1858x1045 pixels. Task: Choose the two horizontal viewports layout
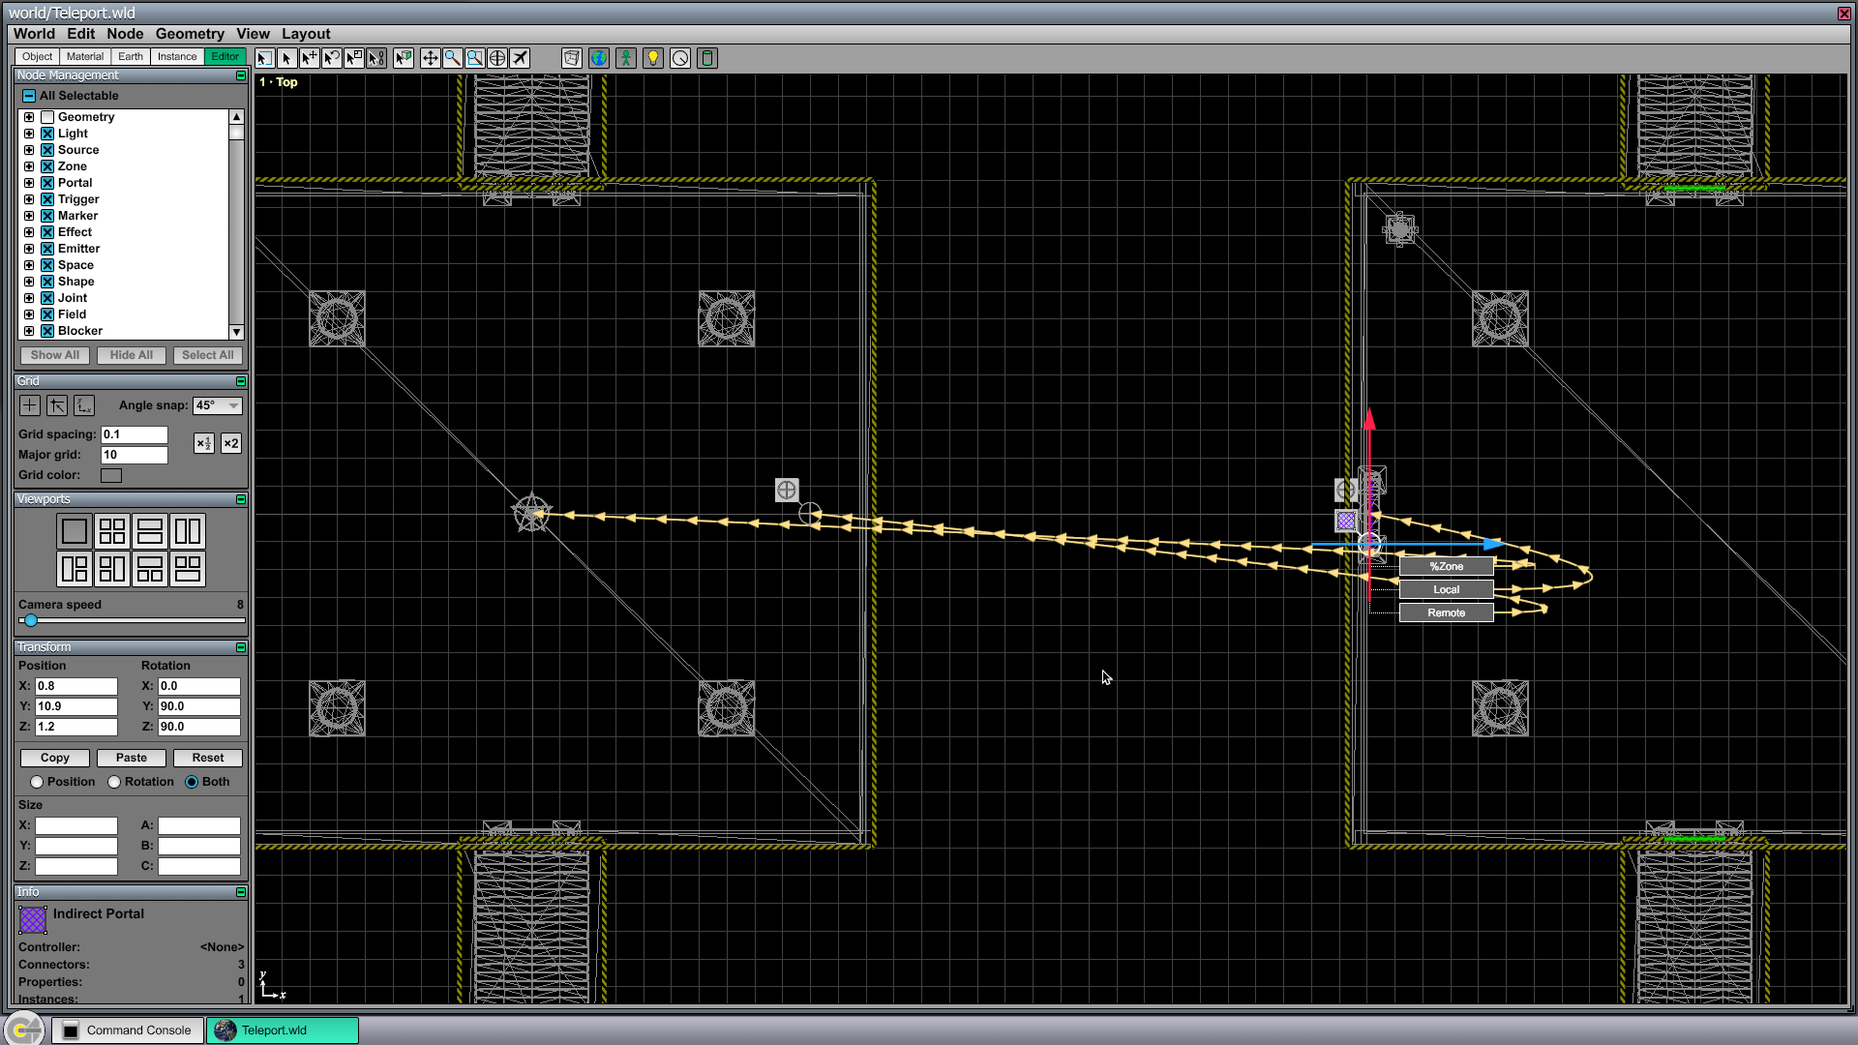tap(150, 531)
